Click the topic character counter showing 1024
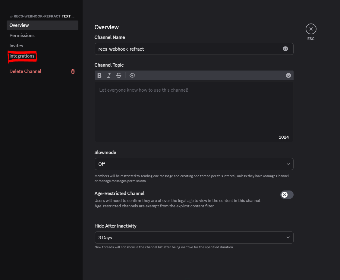340x280 pixels. [284, 137]
